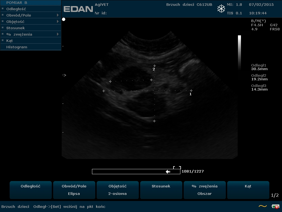Click the Kąt soft key button
The height and width of the screenshot is (212, 282).
(248, 190)
